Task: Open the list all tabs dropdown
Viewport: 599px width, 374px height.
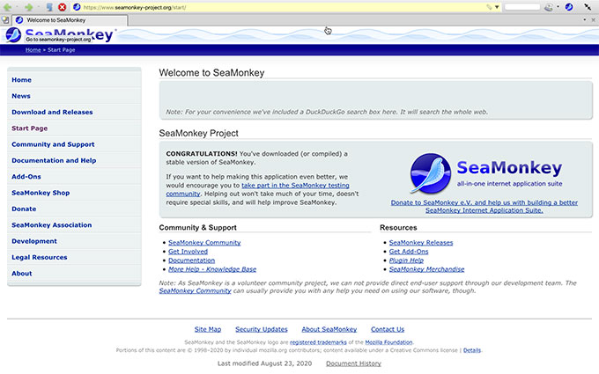Action: 585,20
